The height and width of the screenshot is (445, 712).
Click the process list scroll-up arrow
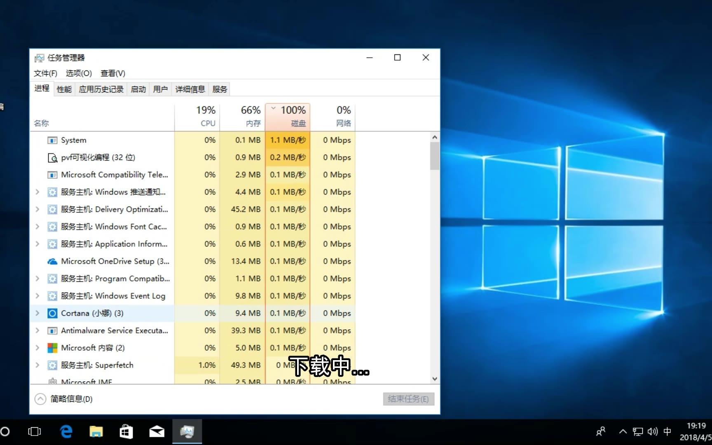[x=435, y=137]
